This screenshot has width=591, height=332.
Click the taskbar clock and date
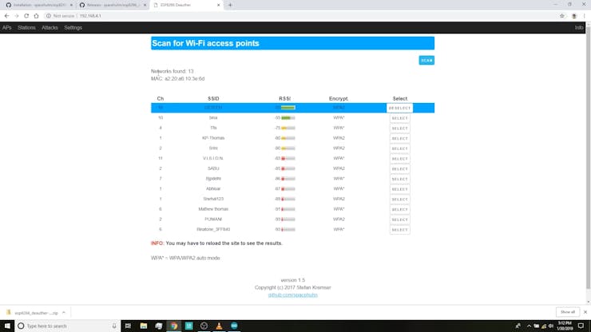(x=565, y=326)
